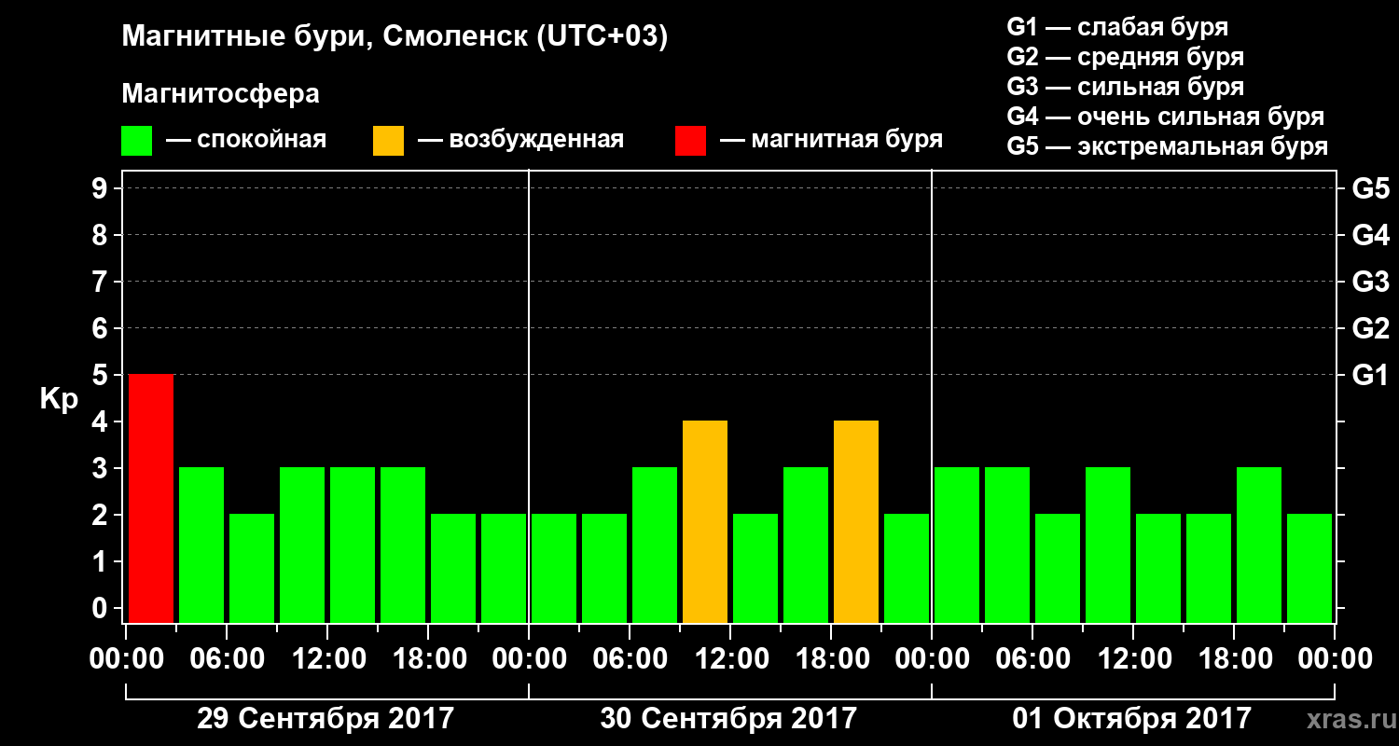Click the 'G5' label on the right axis
The width and height of the screenshot is (1399, 746).
point(1371,188)
